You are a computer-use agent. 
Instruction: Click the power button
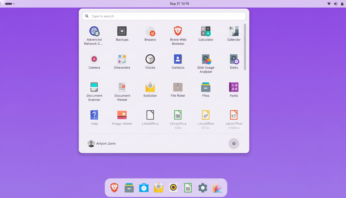pyautogui.click(x=234, y=143)
